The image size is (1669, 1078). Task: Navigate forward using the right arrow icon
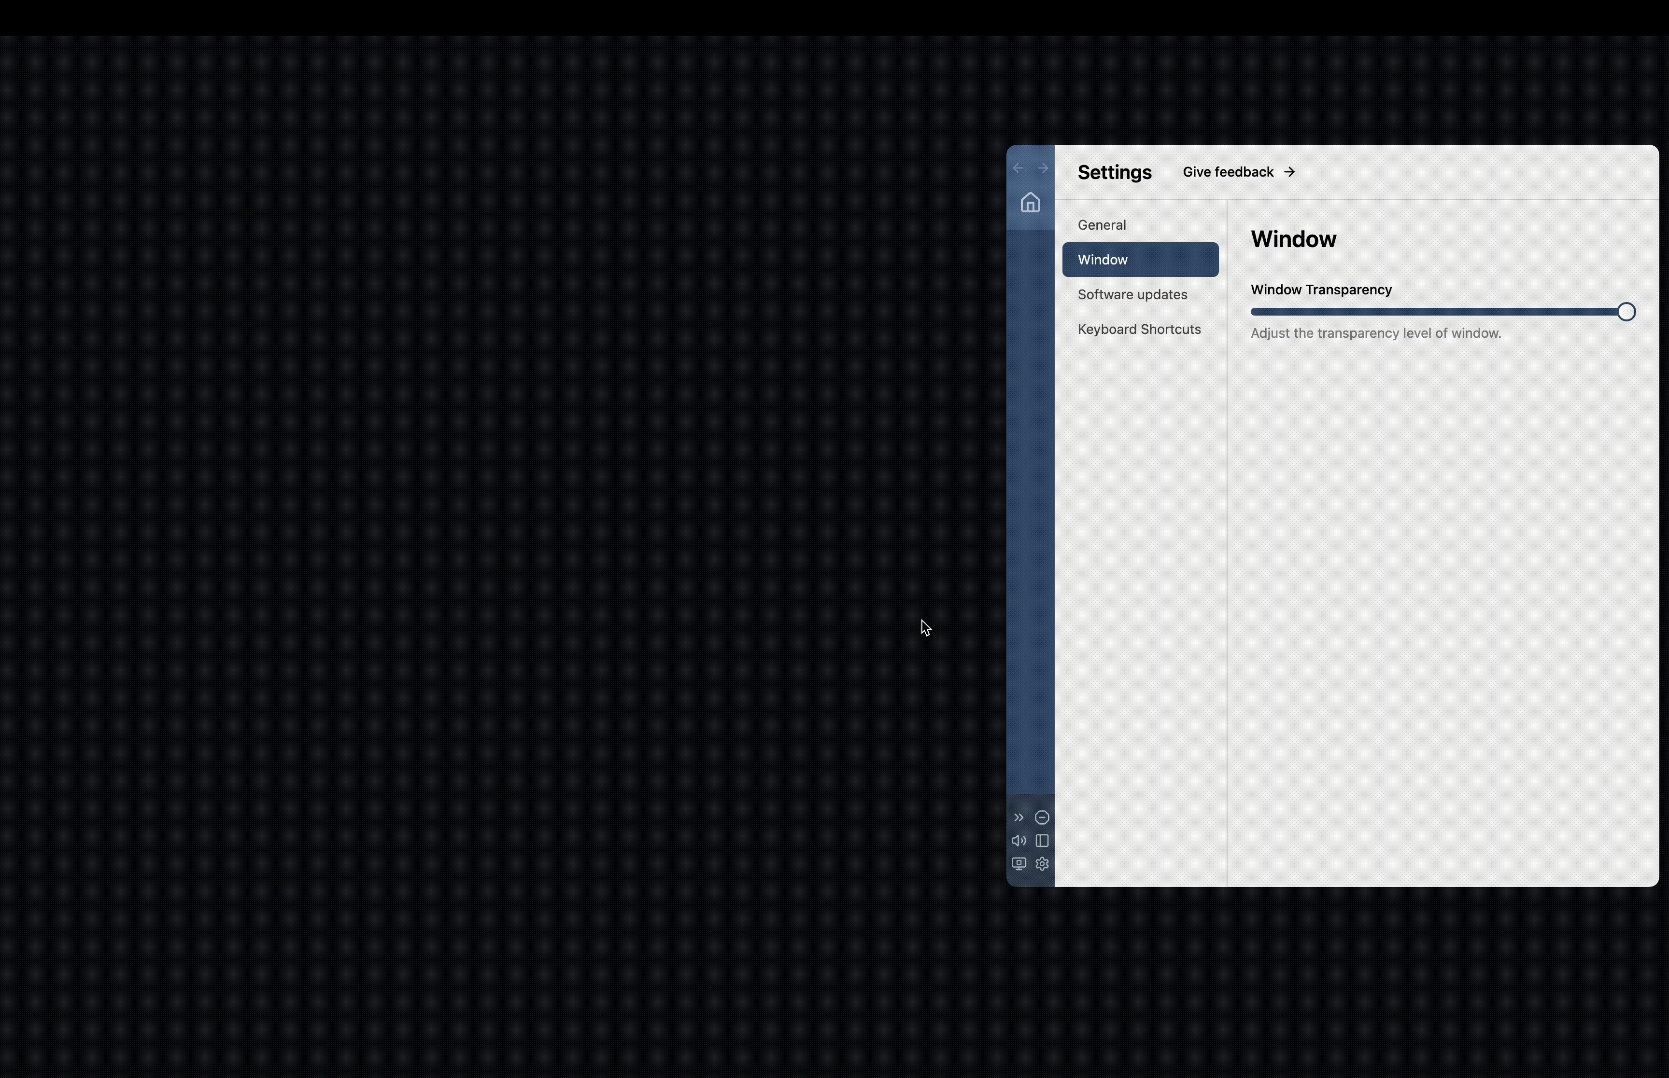click(1042, 167)
